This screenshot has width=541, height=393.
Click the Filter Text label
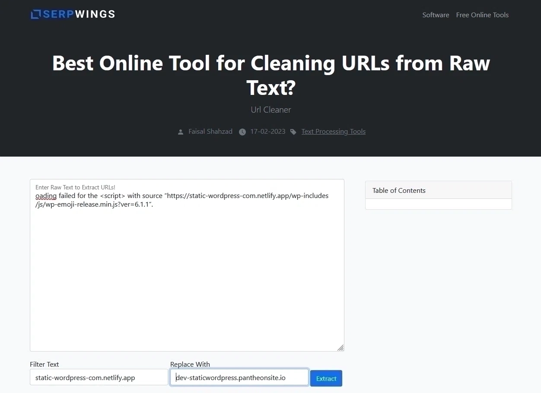pos(45,364)
